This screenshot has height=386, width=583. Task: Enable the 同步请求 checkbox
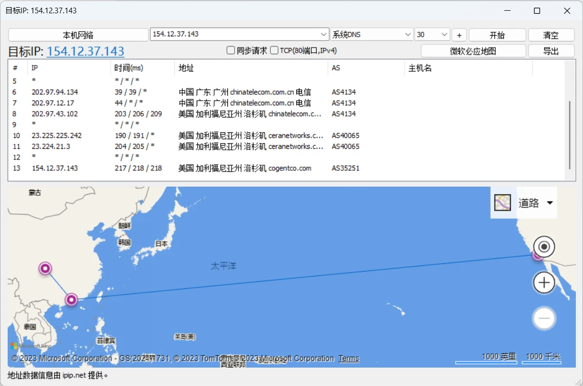tap(230, 50)
